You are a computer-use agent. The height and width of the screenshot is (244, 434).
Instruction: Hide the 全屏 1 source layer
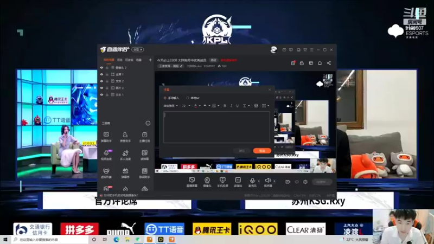pos(101,74)
